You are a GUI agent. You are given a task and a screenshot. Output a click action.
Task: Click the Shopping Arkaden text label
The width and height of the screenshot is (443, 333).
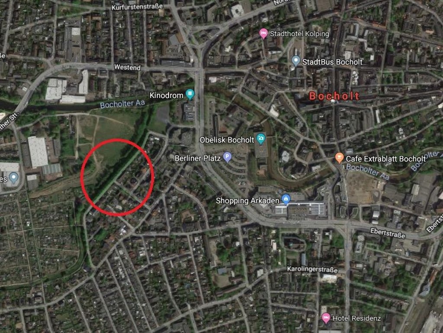(x=247, y=200)
